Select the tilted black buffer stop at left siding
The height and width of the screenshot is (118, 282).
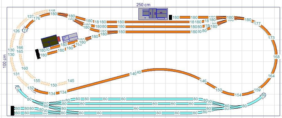37,54
